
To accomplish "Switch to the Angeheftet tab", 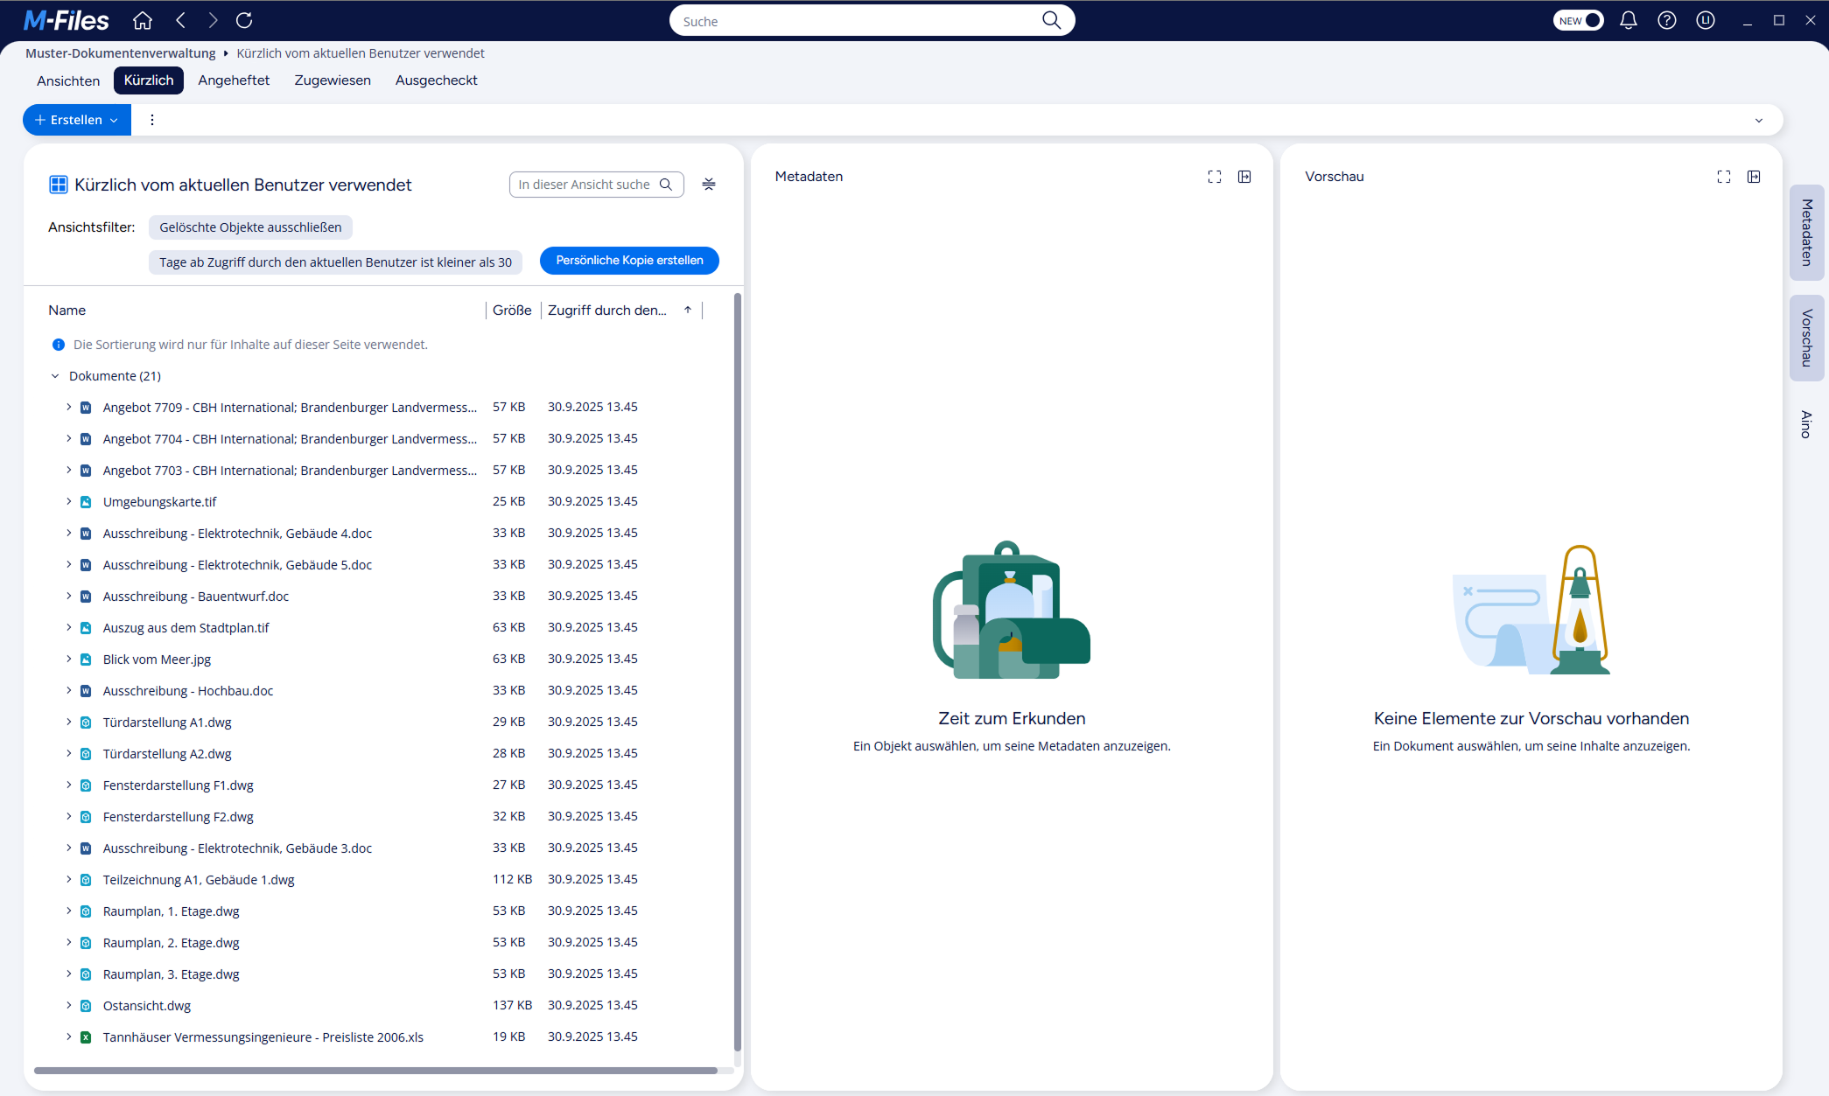I will [x=234, y=80].
